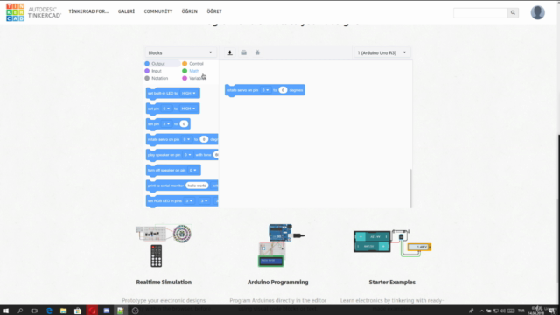
Task: Open the Öğret menu item
Action: 214,11
